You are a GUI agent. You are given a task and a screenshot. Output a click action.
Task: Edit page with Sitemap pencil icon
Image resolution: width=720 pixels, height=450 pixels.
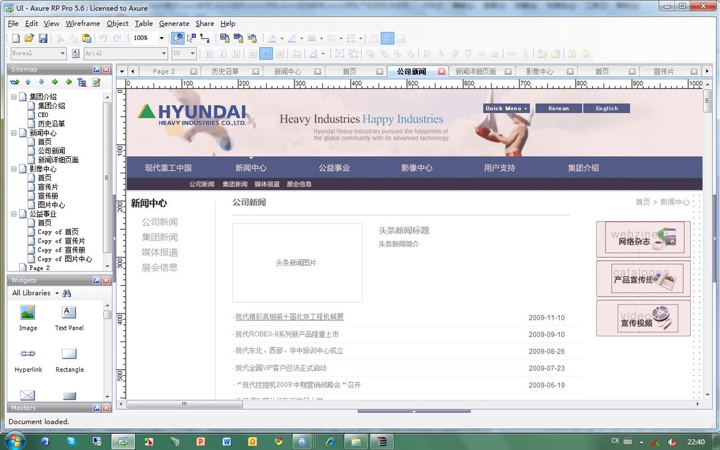pos(96,82)
